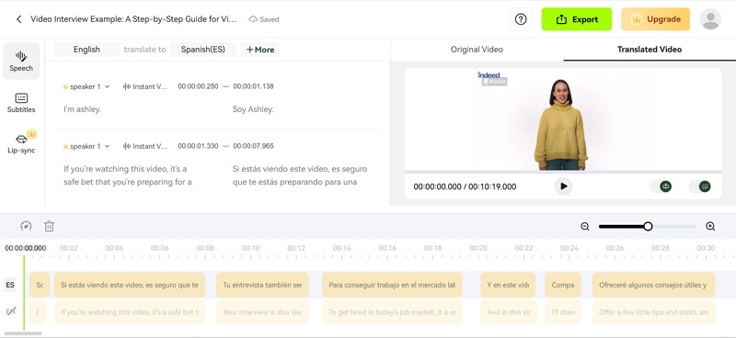Select the "Y en este vid" ES clip
The image size is (736, 338).
(508, 285)
